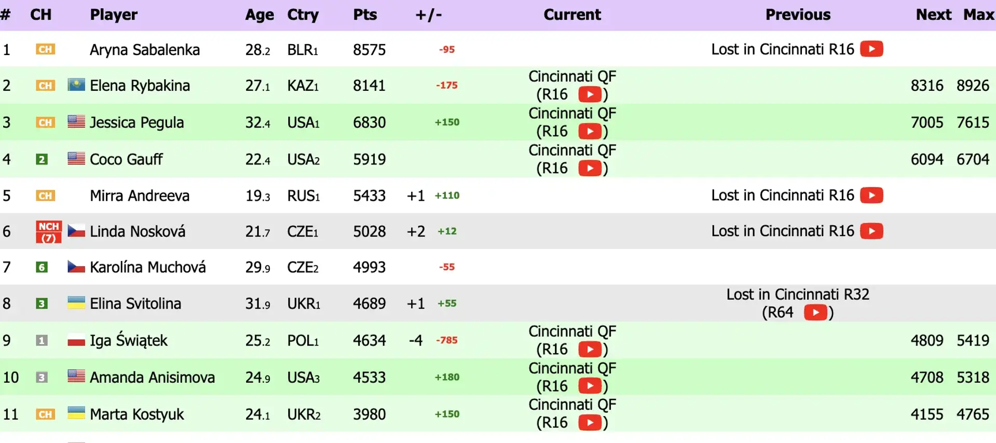The width and height of the screenshot is (996, 443).
Task: Click YouTube icon in Jessica Pegula's row
Action: [x=590, y=131]
